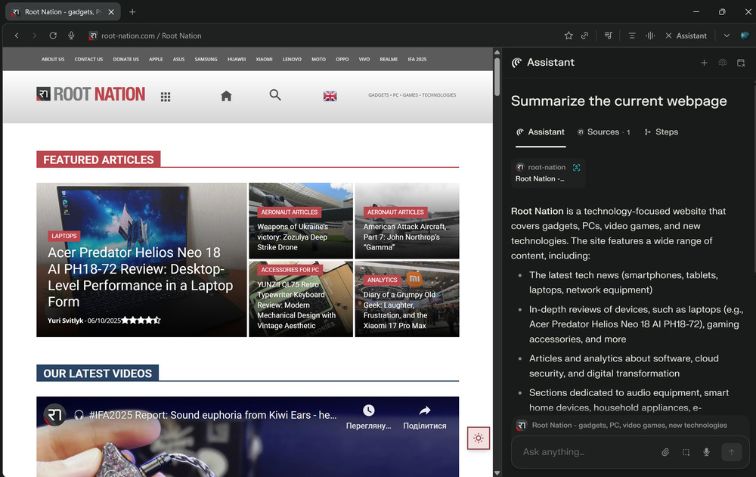
Task: Open the John Northrop's Gamma article
Action: pos(404,237)
